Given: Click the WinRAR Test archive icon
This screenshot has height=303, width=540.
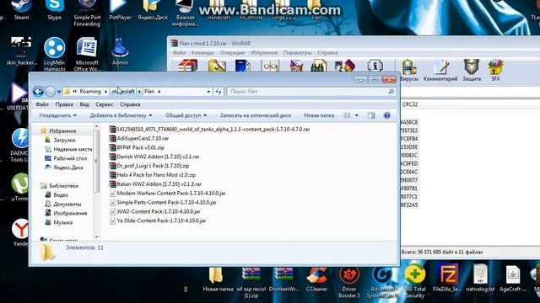Looking at the screenshot, I should (243, 66).
